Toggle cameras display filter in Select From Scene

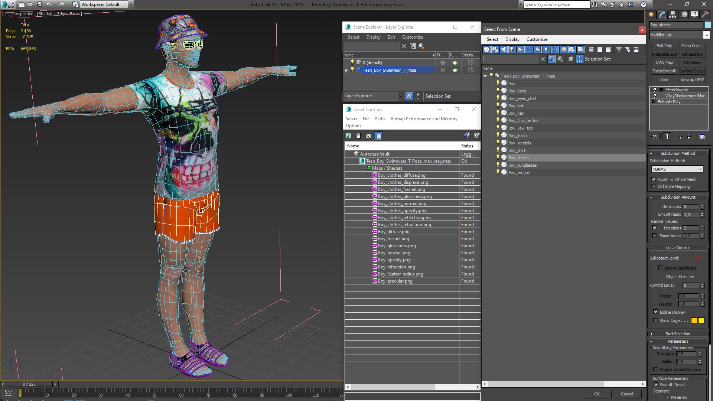pyautogui.click(x=512, y=49)
